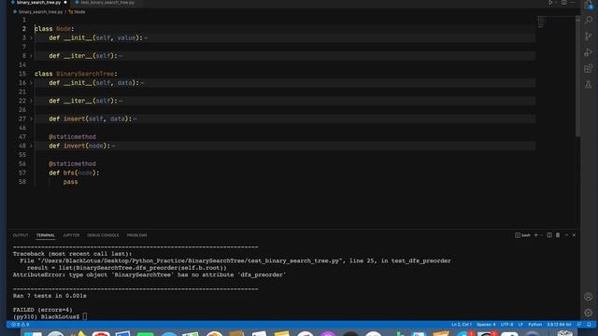Open the Search view in the activity bar
The image size is (598, 336).
point(589,20)
